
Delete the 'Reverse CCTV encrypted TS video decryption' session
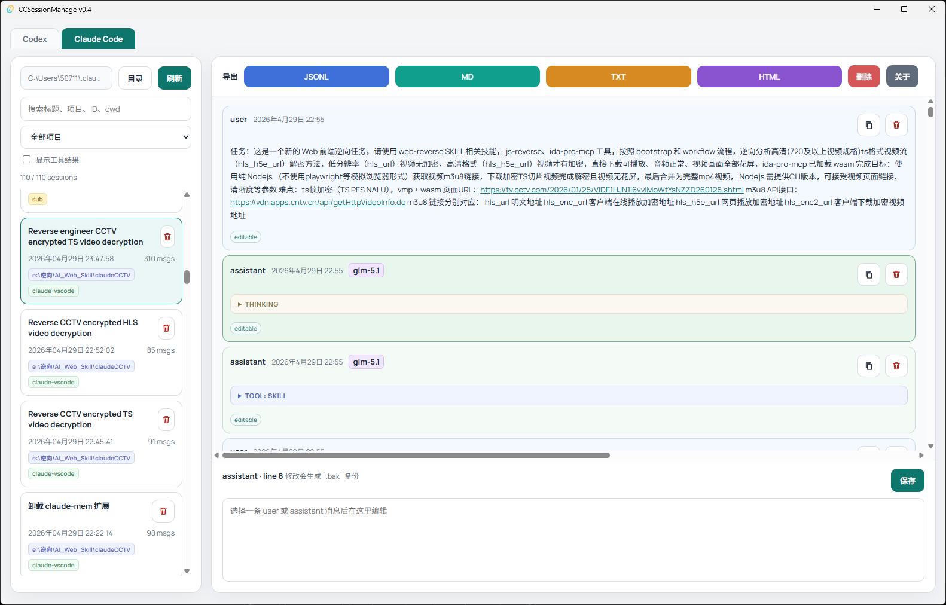166,420
